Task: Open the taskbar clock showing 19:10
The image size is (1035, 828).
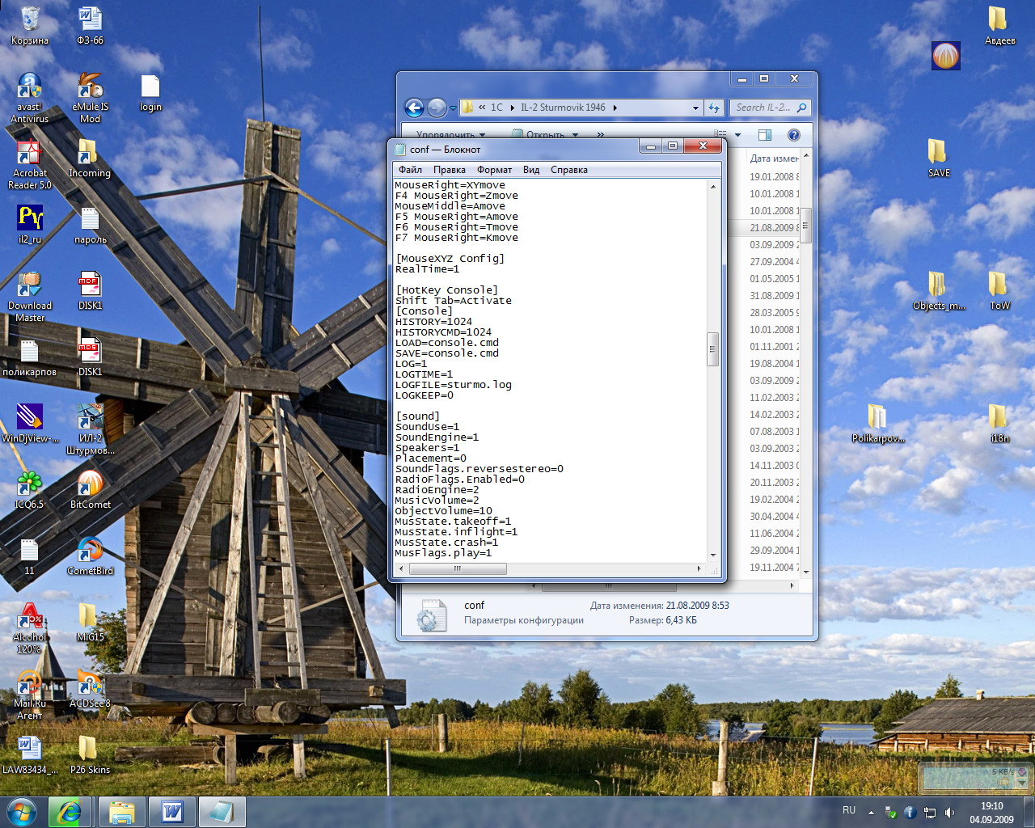Action: point(991,813)
